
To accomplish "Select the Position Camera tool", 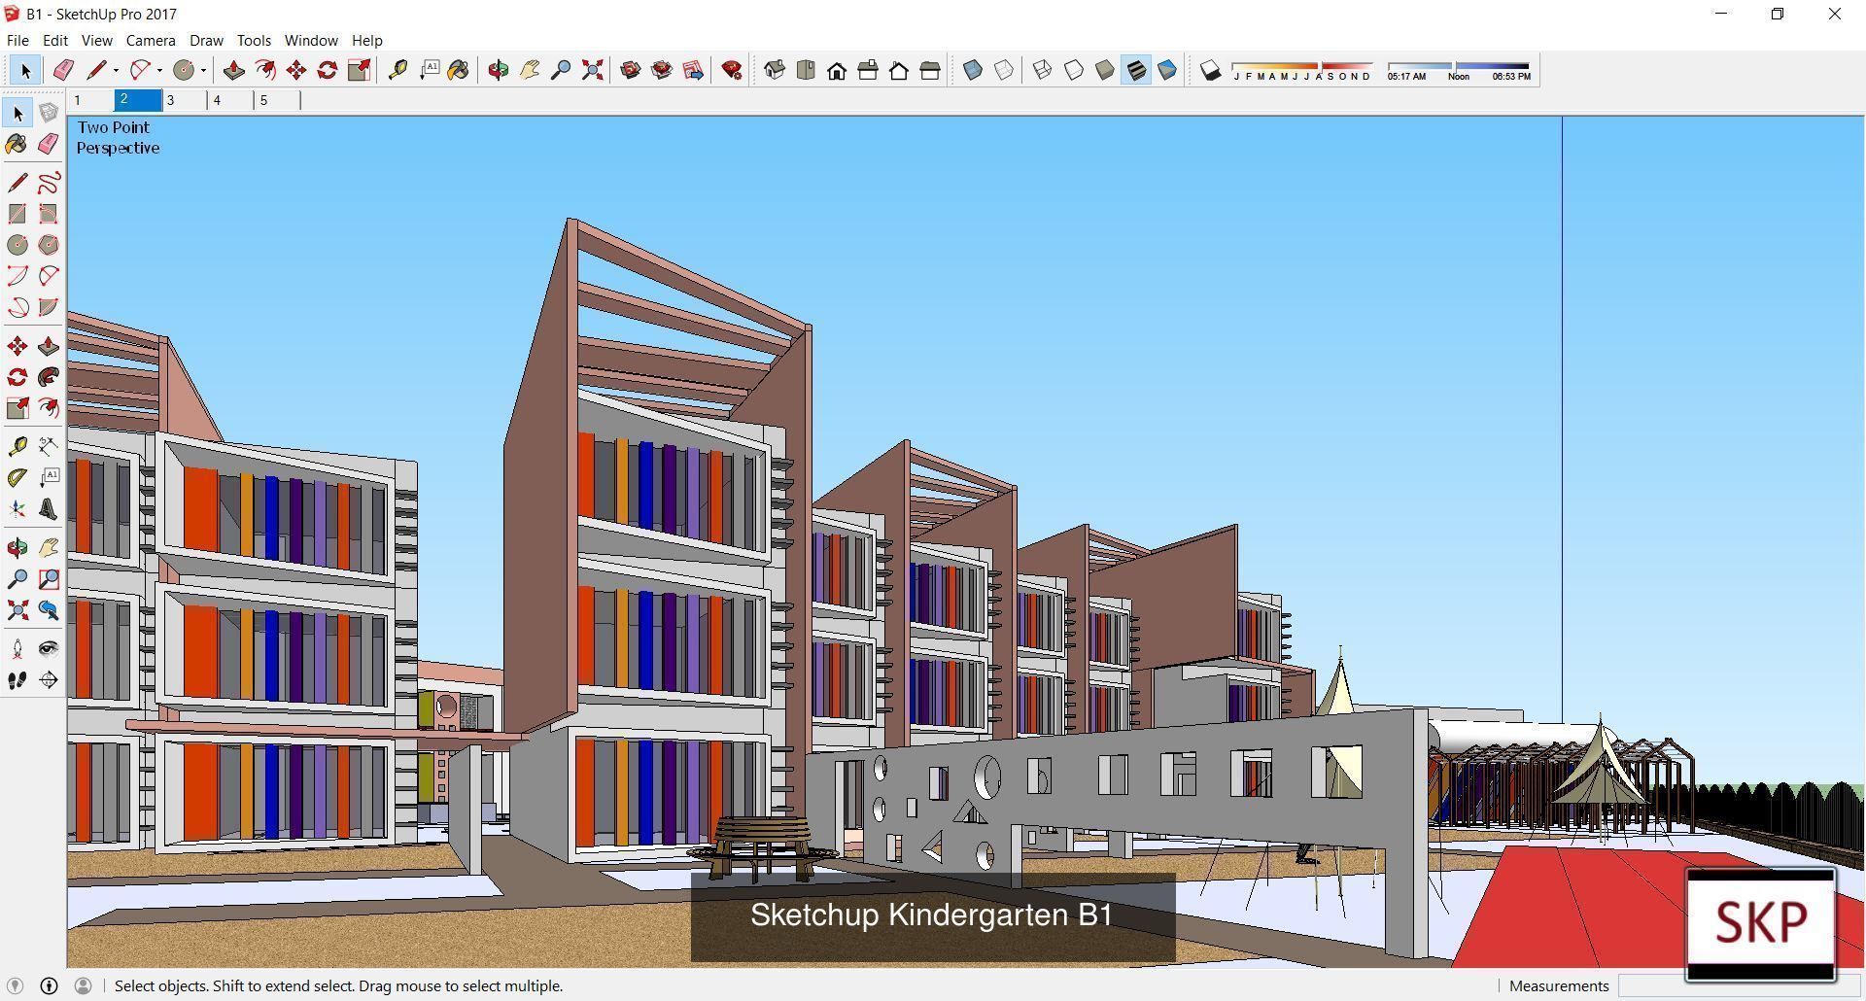I will tap(17, 648).
